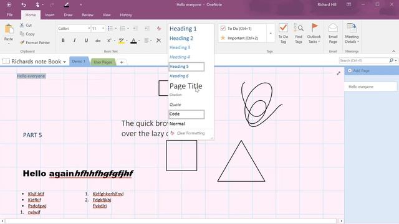Copy the selected text
Viewport: 399px width, 224px height.
[27, 34]
